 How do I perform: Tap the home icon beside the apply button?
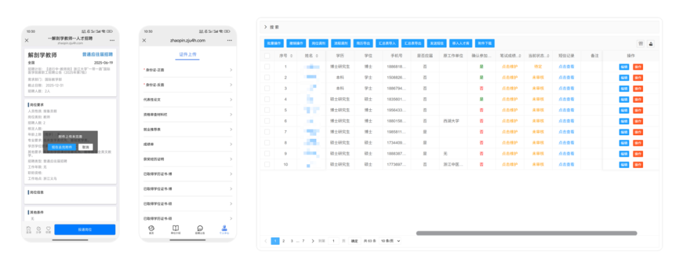coord(28,230)
